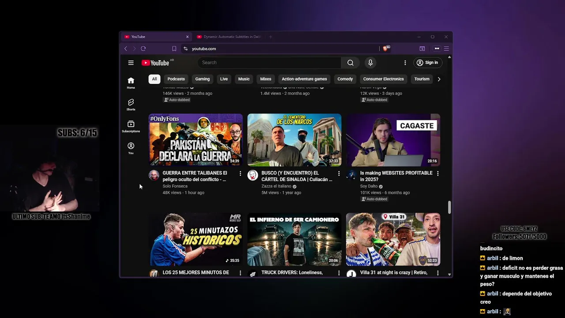Open the Zazza el Italiano channel name
This screenshot has width=565, height=318.
click(x=276, y=186)
